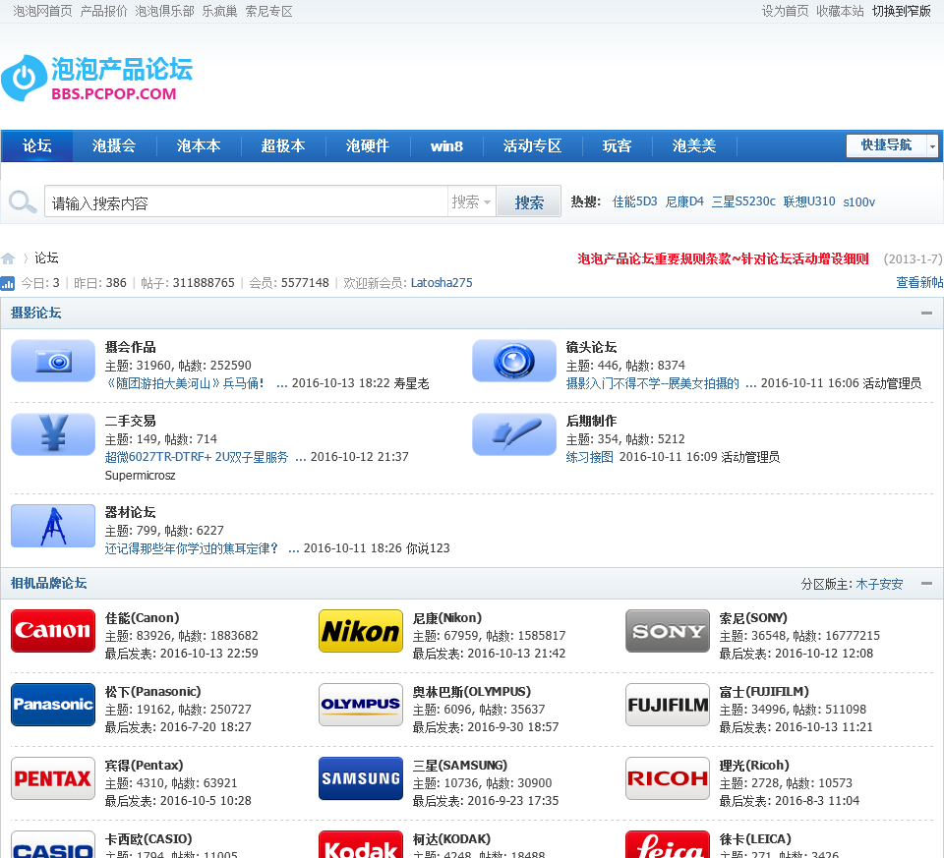Open the 快捷导航 dropdown
944x858 pixels.
892,145
